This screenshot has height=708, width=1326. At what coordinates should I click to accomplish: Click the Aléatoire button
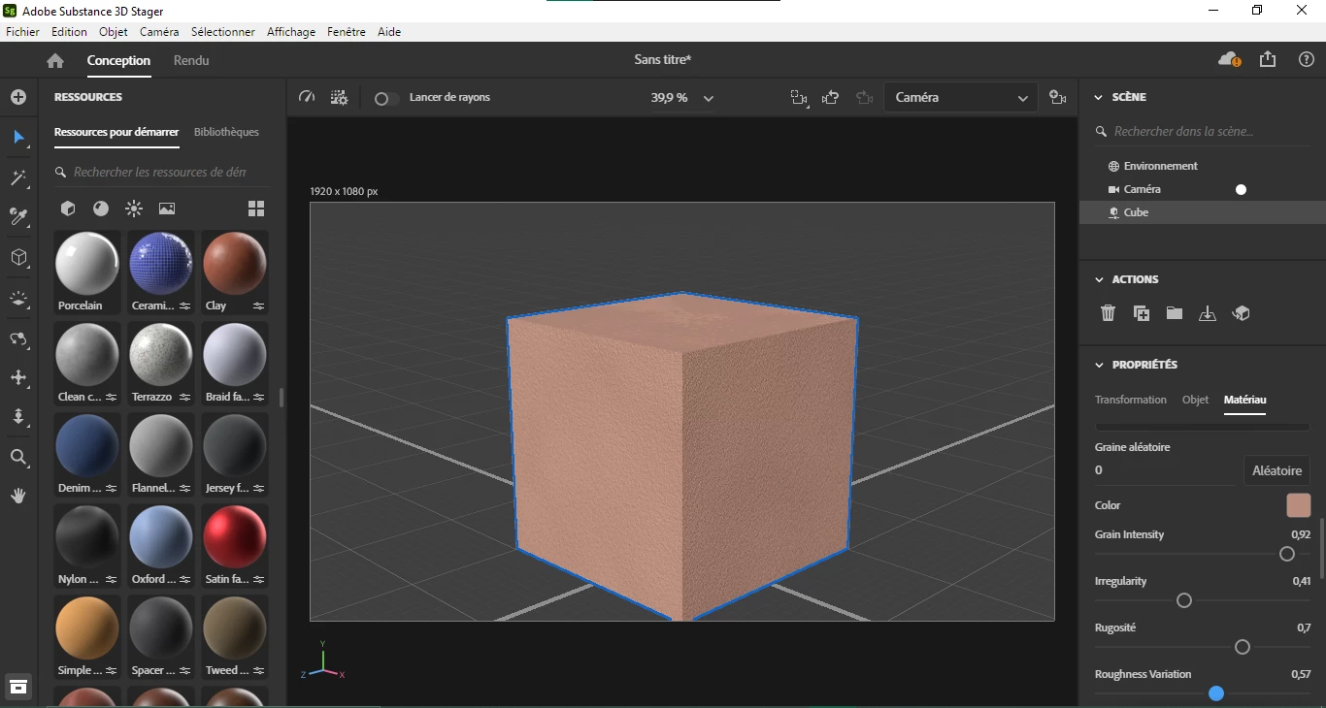tap(1276, 470)
